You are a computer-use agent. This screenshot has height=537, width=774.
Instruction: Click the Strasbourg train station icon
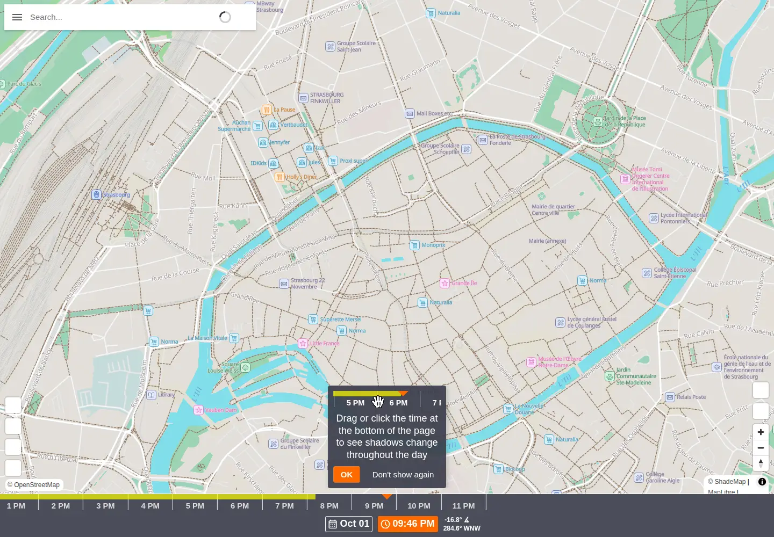(96, 194)
